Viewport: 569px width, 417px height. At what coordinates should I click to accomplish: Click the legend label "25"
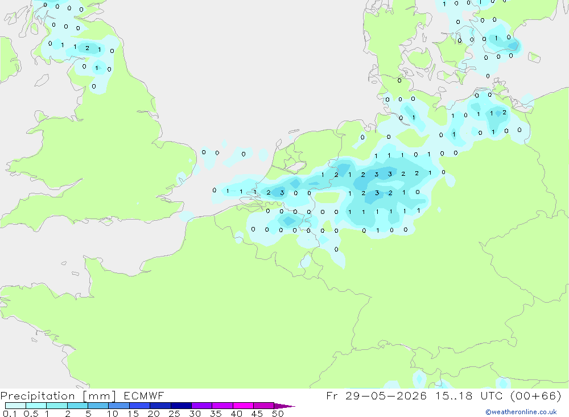[x=174, y=414]
